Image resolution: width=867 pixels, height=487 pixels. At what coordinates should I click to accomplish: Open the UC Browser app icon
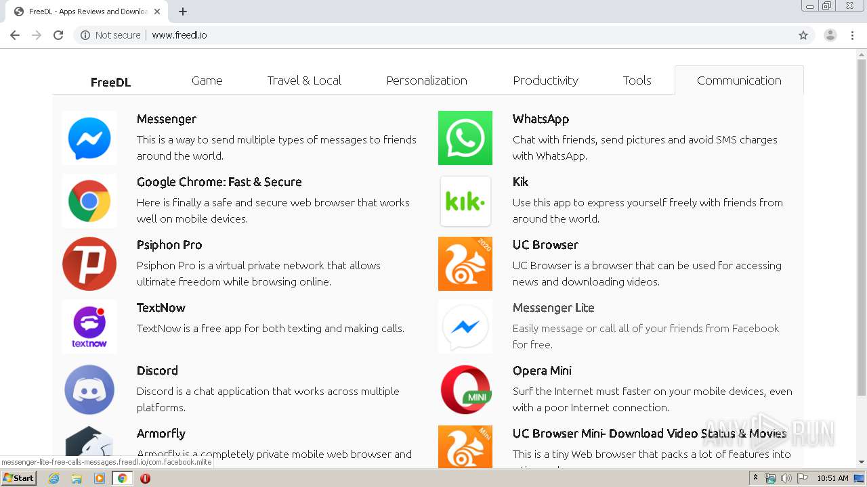(x=465, y=264)
